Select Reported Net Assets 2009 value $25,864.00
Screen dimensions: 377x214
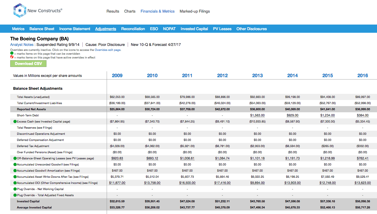pyautogui.click(x=117, y=109)
